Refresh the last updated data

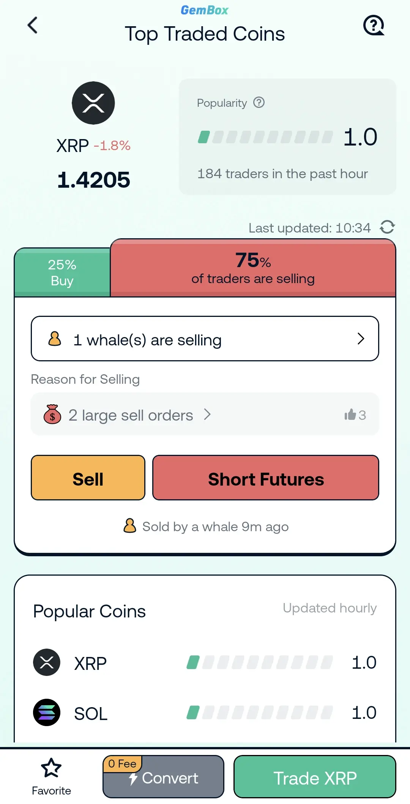(387, 227)
